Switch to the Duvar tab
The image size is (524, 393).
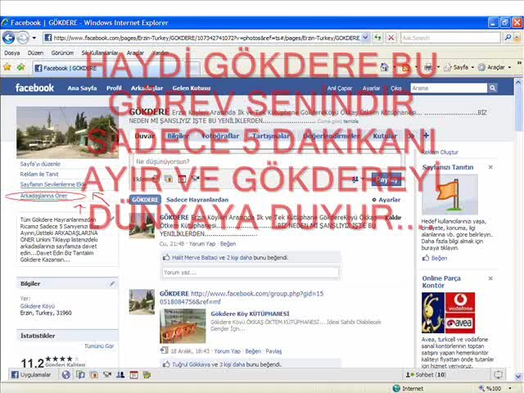144,136
